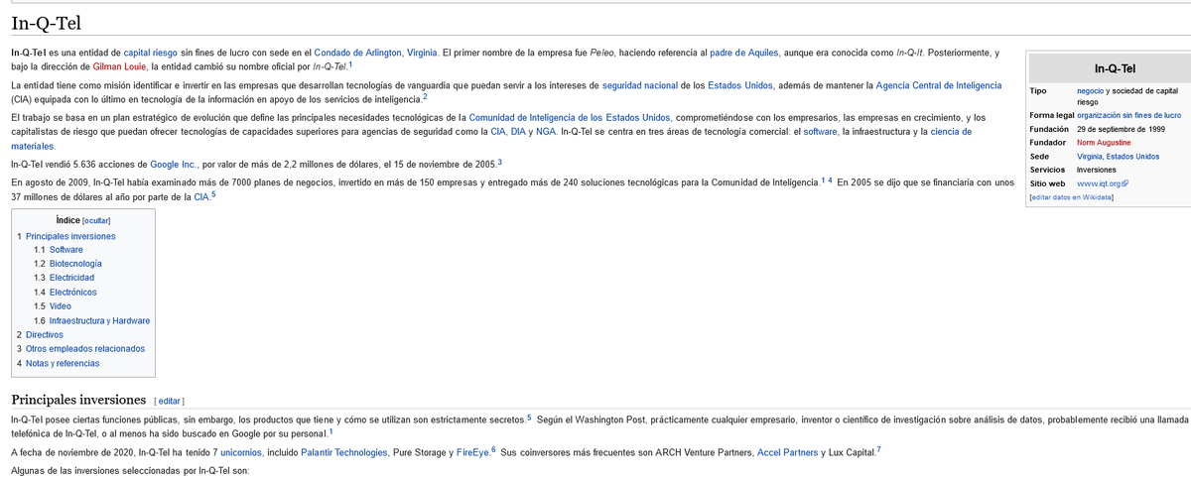The image size is (1191, 478).
Task: Jump to footnote 6 after FireEye
Action: (x=493, y=449)
